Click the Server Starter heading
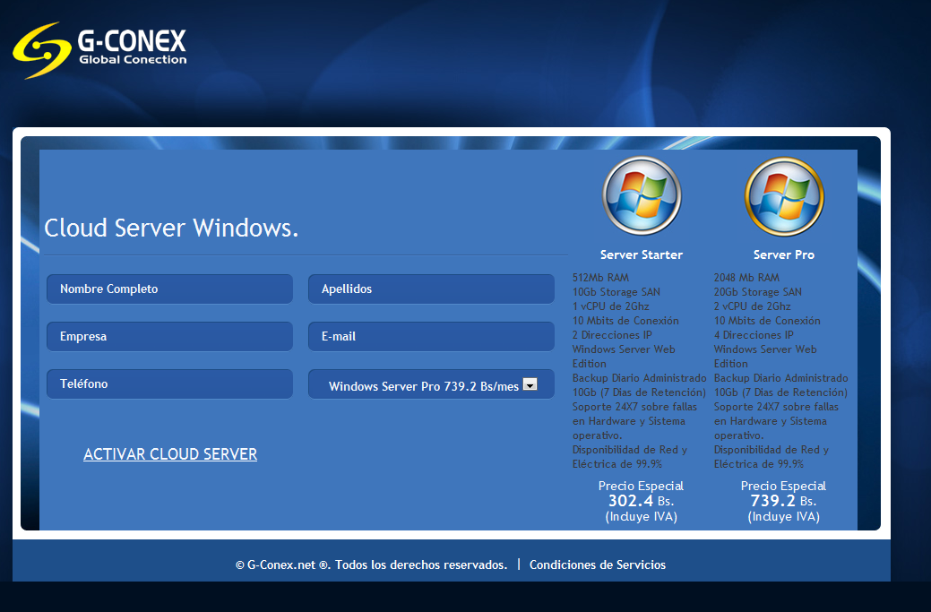Screen dimensions: 931x612 point(642,254)
